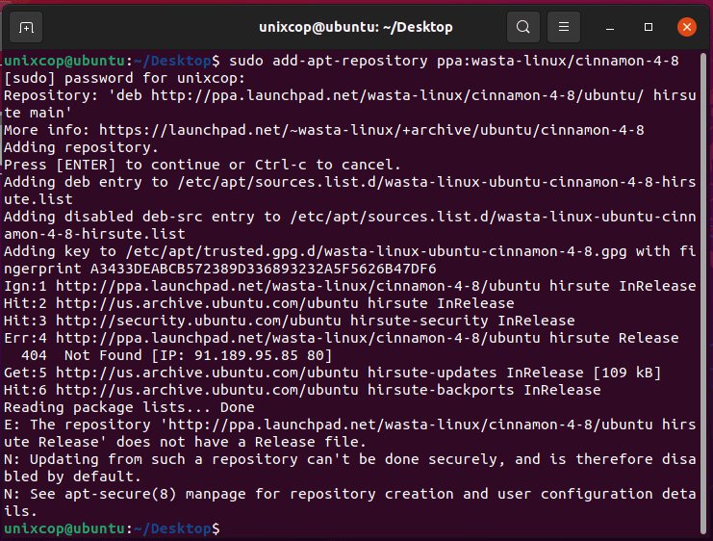Click the '[sudo] password for unixcop:' line

coord(124,78)
